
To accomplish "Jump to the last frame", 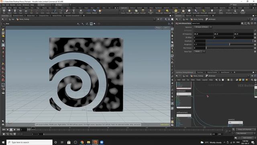I will 18,130.
